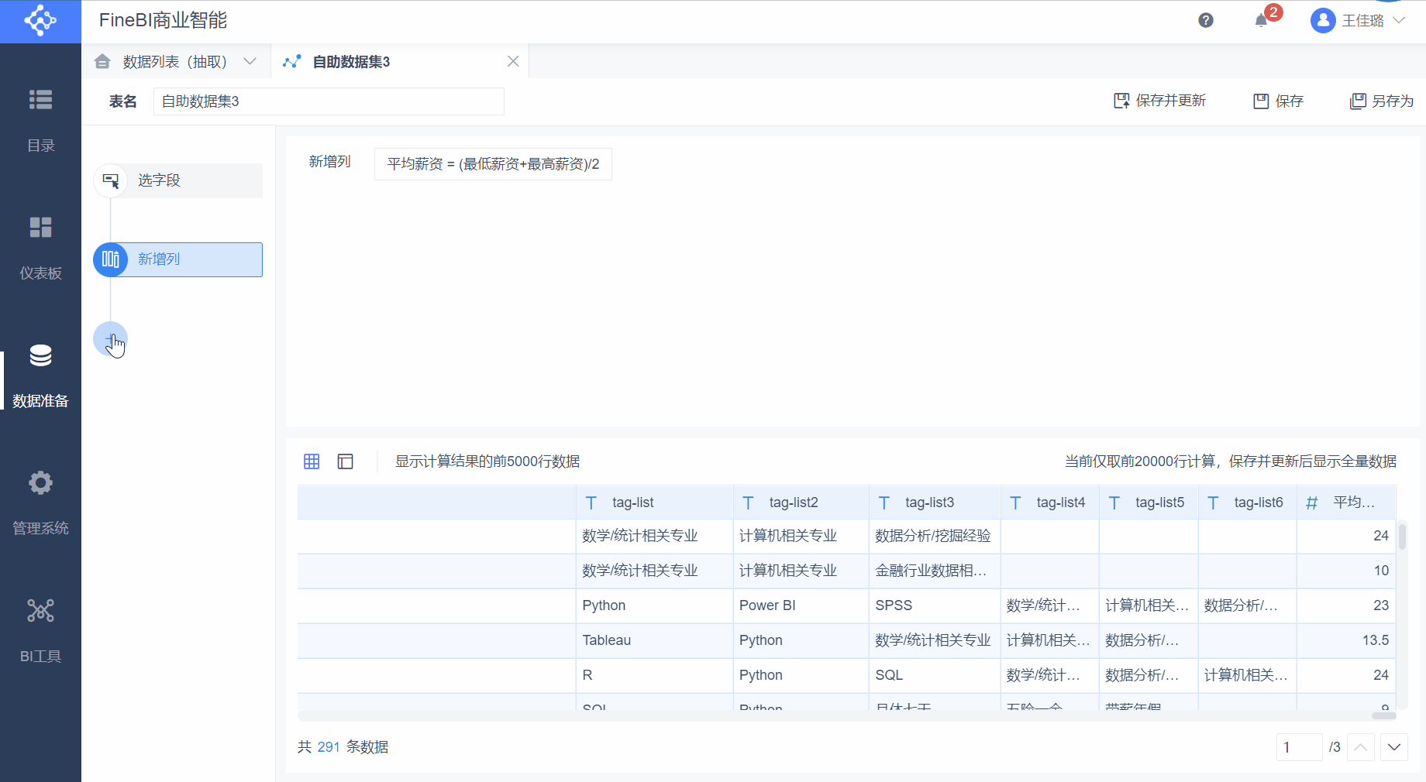1426x782 pixels.
Task: Click the table horizontal scrollbar
Action: click(x=1383, y=715)
